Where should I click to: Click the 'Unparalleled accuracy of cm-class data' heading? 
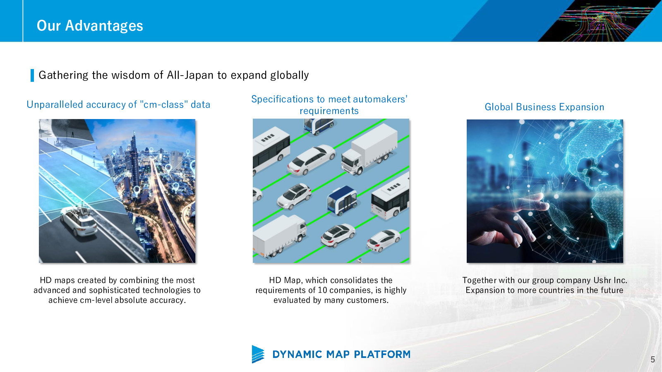coord(118,105)
